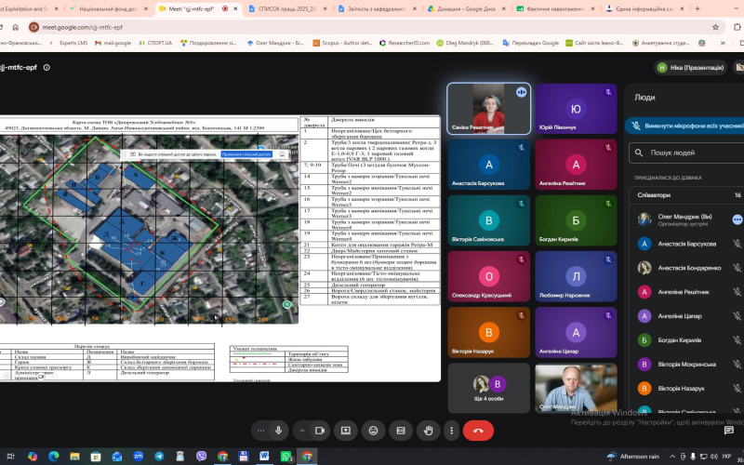This screenshot has width=744, height=465.
Task: Open audio settings dots next to microphone
Action: click(260, 431)
